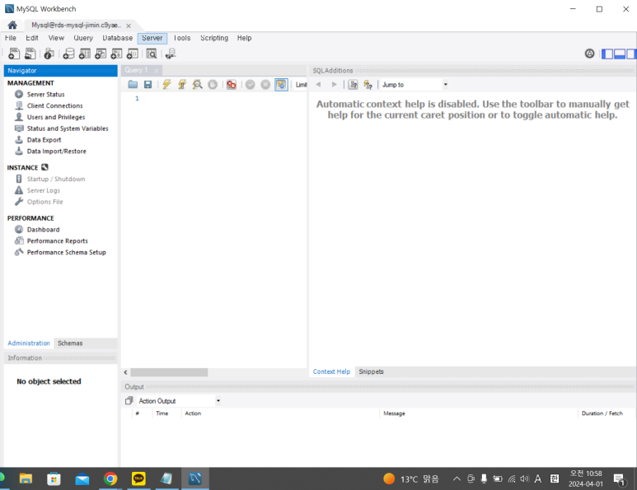Close the Query 1 tab
Image resolution: width=637 pixels, height=490 pixels.
tap(157, 71)
